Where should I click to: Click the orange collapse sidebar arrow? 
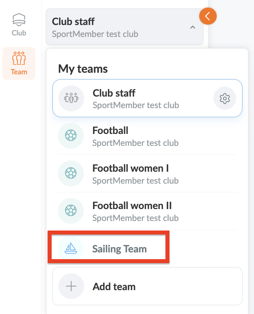tap(208, 16)
